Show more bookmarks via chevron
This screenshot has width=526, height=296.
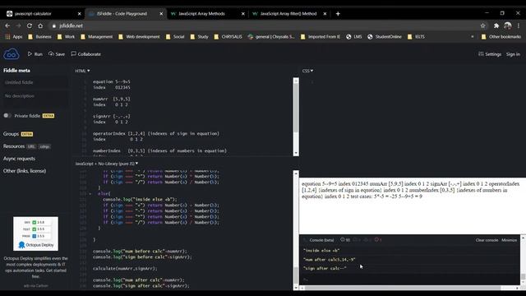(473, 36)
